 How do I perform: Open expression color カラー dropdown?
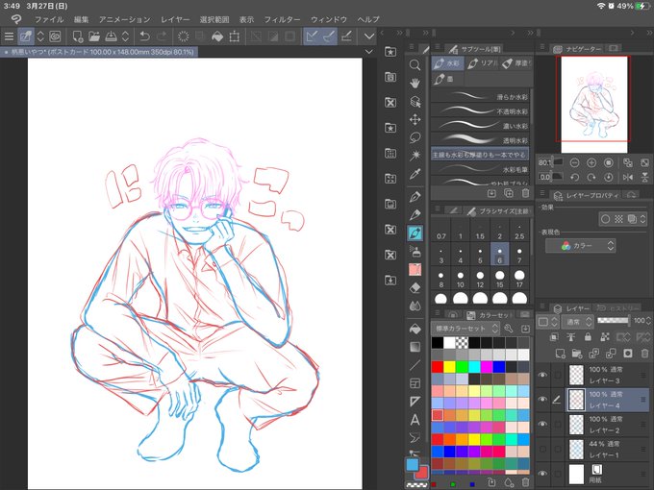click(580, 246)
